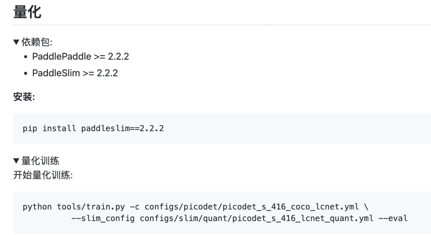Viewport: 431px width, 235px height.
Task: Click the word pip in install command
Action: pos(30,128)
